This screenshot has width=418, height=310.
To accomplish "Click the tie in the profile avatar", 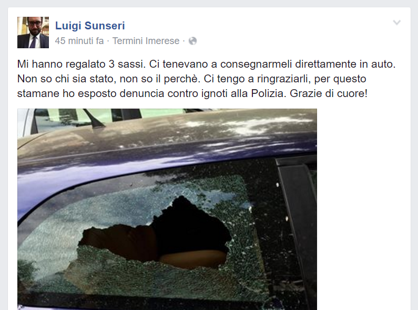I will pos(33,41).
